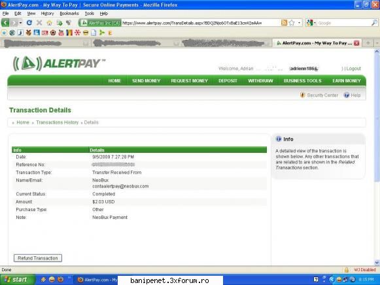The image size is (380, 285).
Task: Open the Help link beside Security Center
Action: pyautogui.click(x=352, y=95)
